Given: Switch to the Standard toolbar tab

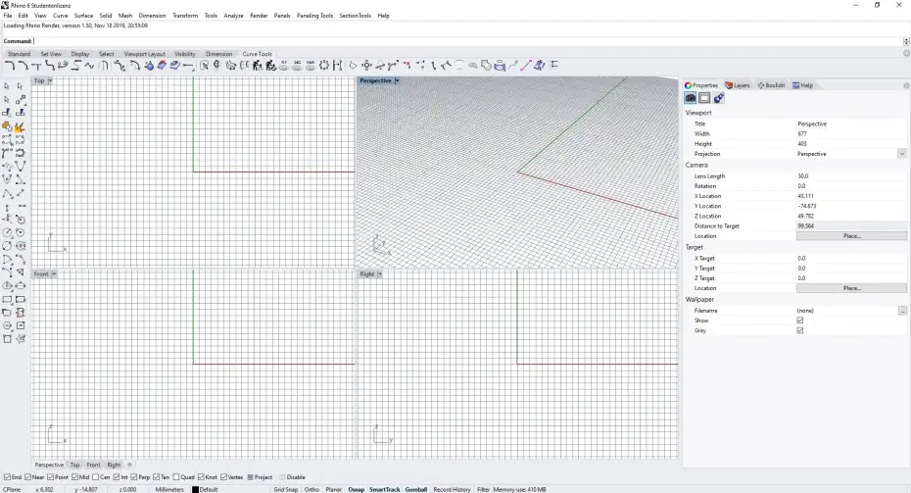Looking at the screenshot, I should click(20, 54).
